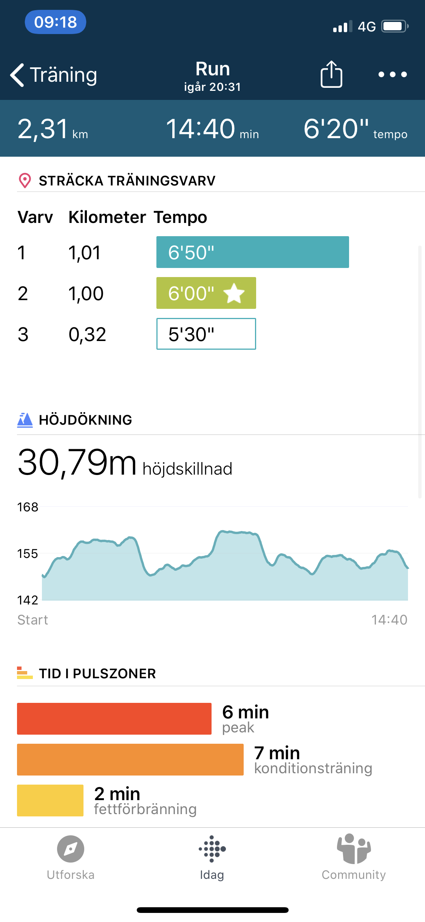Screen dimensions: 425x922
Task: Tap the 6'20" tempo summary stat
Action: 355,129
